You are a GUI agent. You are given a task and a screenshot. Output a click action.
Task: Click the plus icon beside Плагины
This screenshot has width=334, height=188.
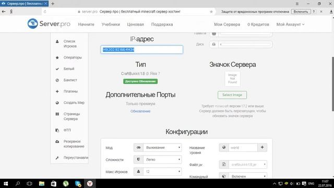57,91
